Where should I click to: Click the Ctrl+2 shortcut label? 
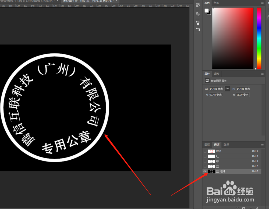click(x=255, y=151)
